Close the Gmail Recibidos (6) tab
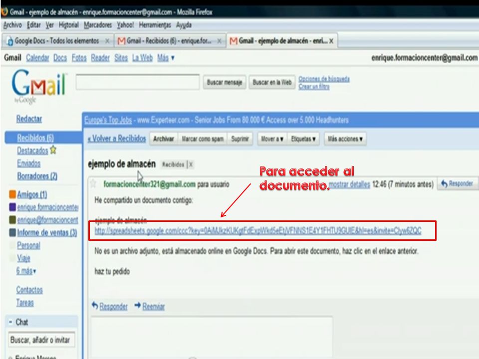Viewport: 479px width, 359px height. (x=220, y=41)
